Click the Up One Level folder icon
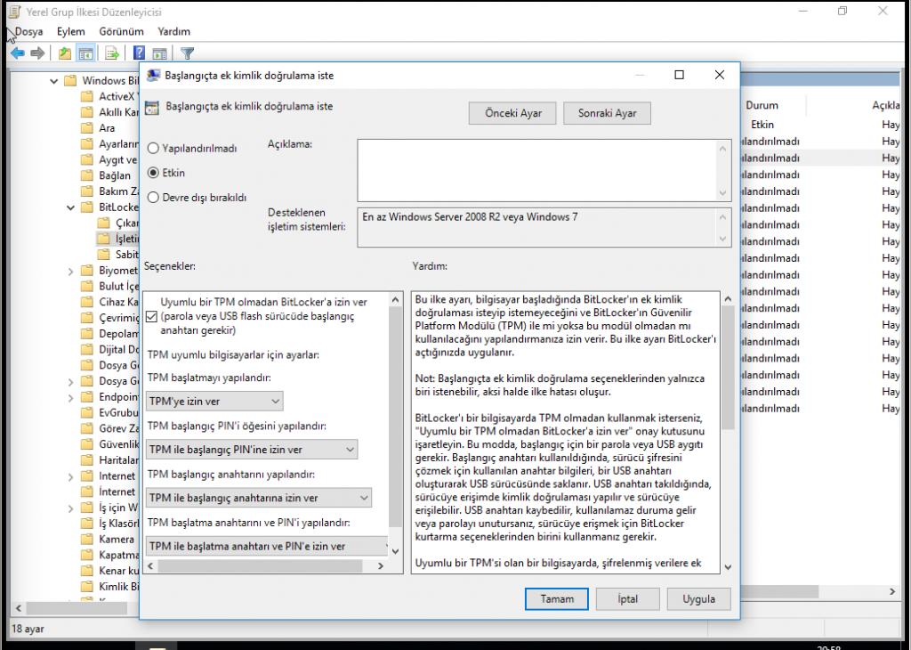Screen dimensions: 911x650 pos(65,53)
